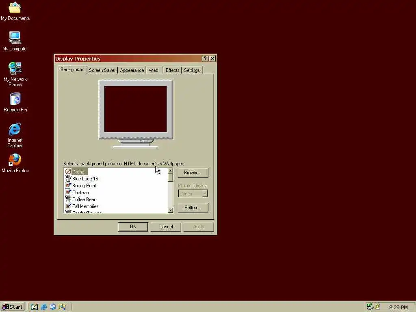The image size is (416, 312).
Task: Click the Blue Lace 16 bitmap icon
Action: coord(68,179)
